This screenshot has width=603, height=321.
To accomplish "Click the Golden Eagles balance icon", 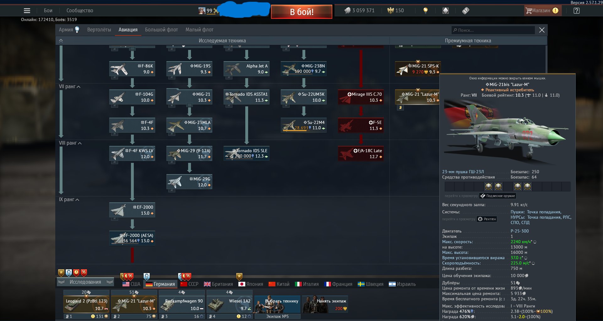I will pyautogui.click(x=390, y=11).
